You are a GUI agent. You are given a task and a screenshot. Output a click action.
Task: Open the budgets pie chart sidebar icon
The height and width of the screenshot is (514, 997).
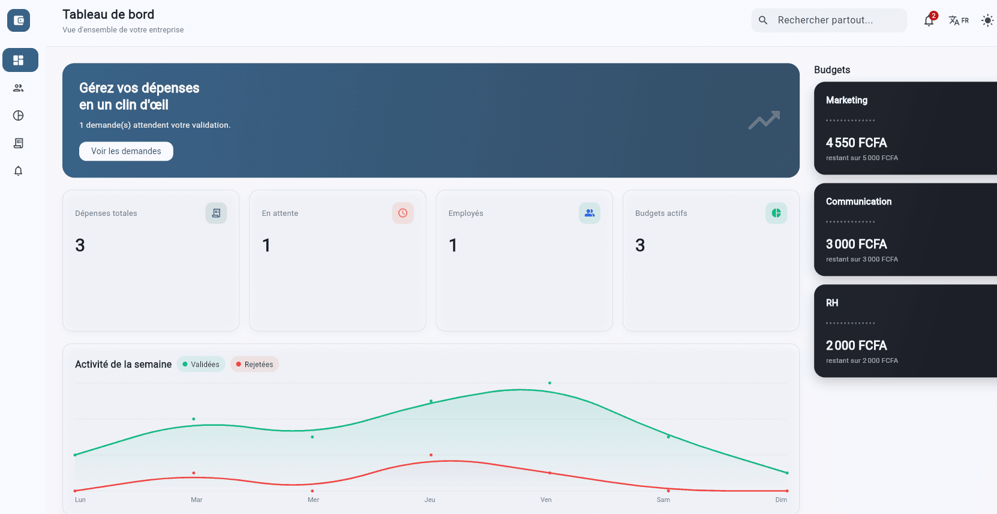coord(19,116)
